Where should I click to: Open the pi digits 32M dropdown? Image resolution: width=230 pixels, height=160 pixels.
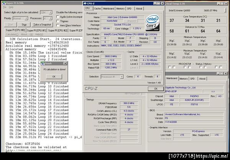click(50, 13)
